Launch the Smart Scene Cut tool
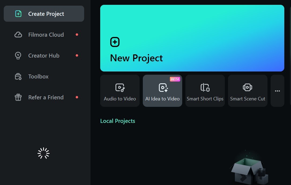Image resolution: width=291 pixels, height=185 pixels. 248,91
